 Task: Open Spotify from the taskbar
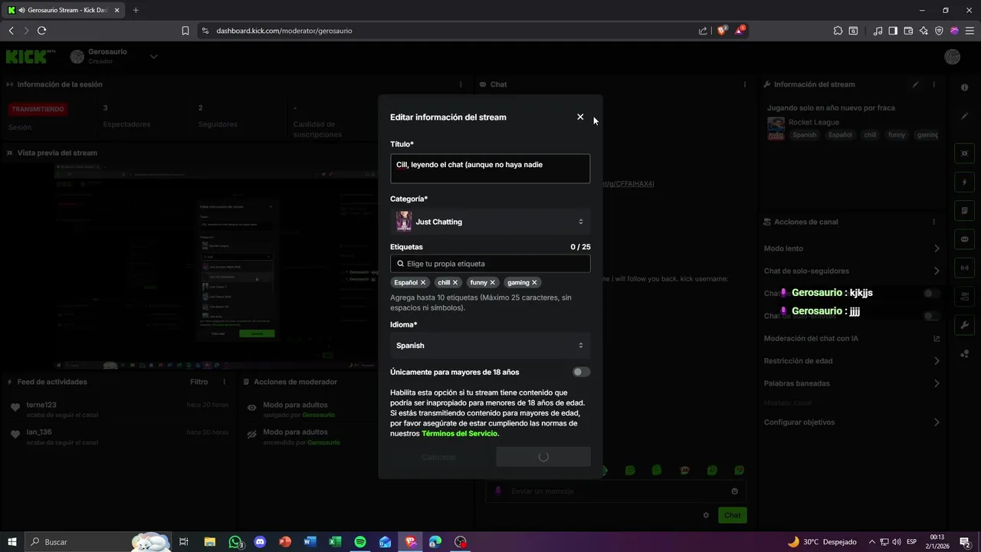coord(360,542)
